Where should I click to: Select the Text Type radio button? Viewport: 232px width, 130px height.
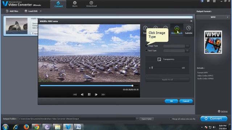click(x=146, y=51)
